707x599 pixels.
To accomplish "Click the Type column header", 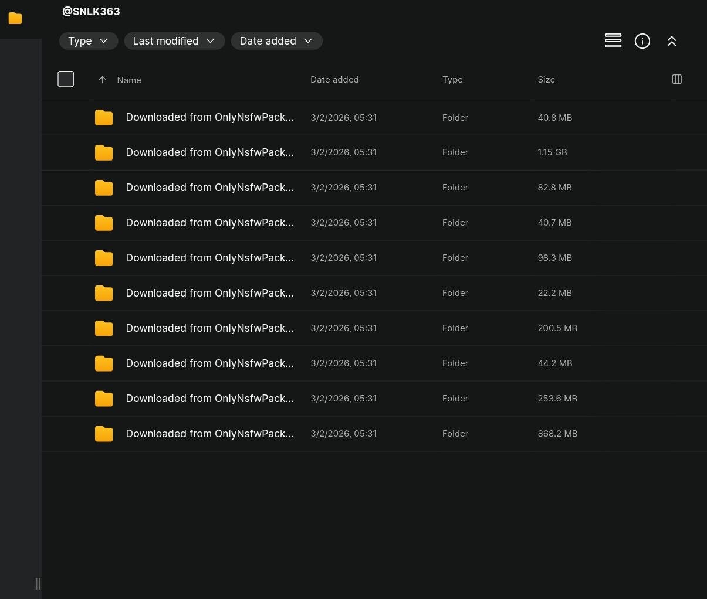I will pyautogui.click(x=452, y=80).
